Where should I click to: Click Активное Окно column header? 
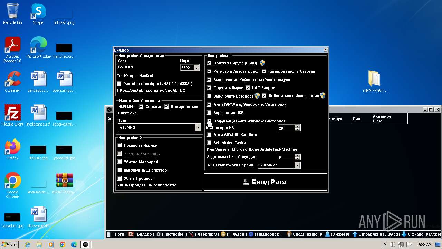click(x=389, y=119)
